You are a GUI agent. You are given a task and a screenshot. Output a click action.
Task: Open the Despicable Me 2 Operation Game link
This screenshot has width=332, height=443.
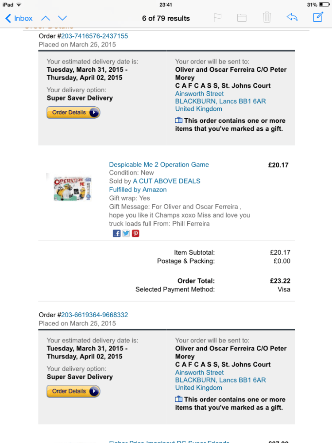click(159, 165)
